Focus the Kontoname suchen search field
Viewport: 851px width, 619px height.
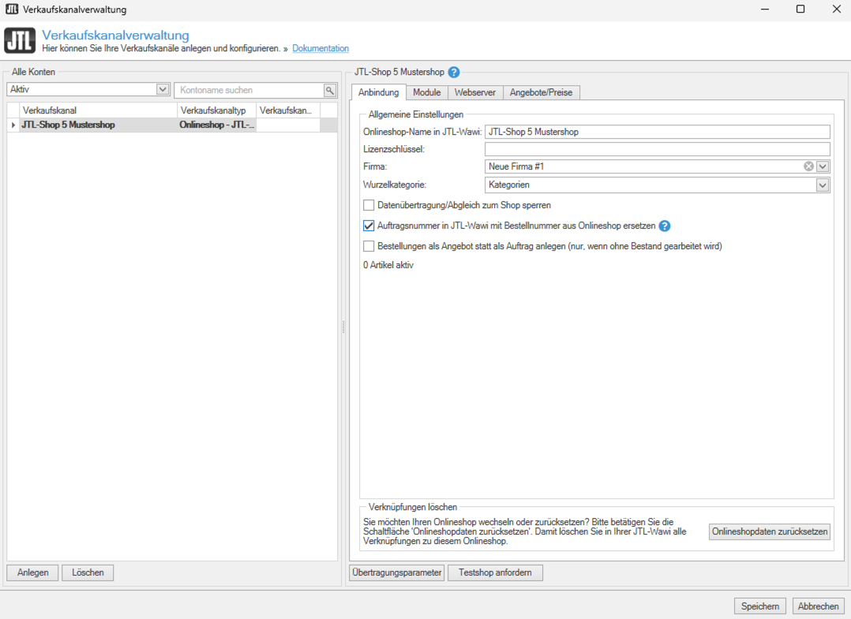(249, 90)
